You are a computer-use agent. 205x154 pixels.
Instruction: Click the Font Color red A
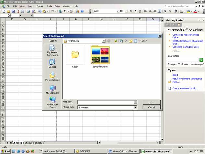[195, 11]
